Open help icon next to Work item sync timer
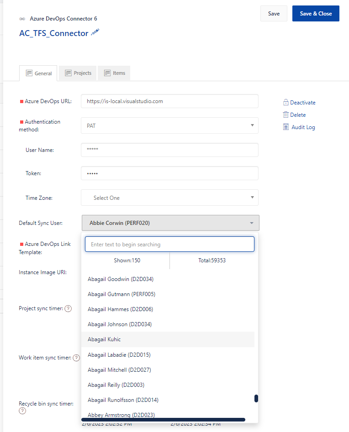The image size is (349, 432). tap(76, 358)
